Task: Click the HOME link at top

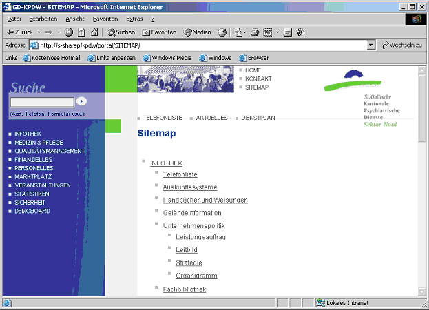Action: (253, 70)
